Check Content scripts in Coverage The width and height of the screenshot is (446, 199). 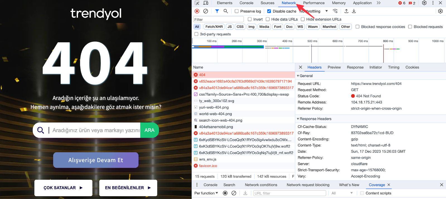362,193
